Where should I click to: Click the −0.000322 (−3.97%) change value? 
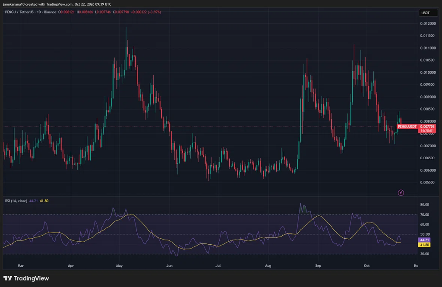click(x=146, y=12)
